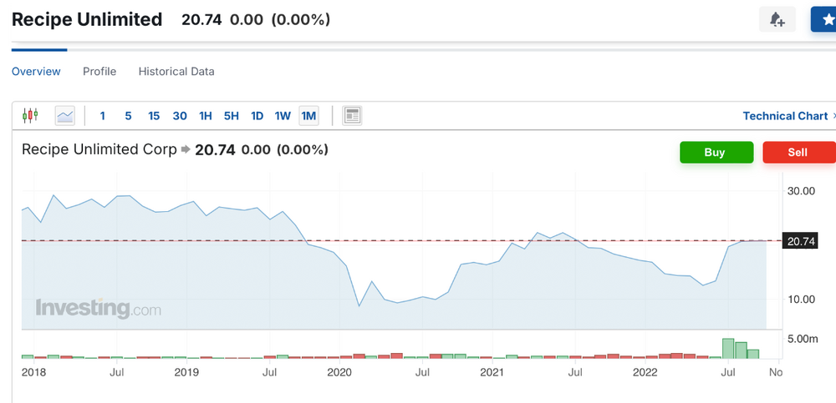Viewport: 836px width, 403px height.
Task: Click the Recipe Unlimited page heading
Action: click(x=87, y=20)
